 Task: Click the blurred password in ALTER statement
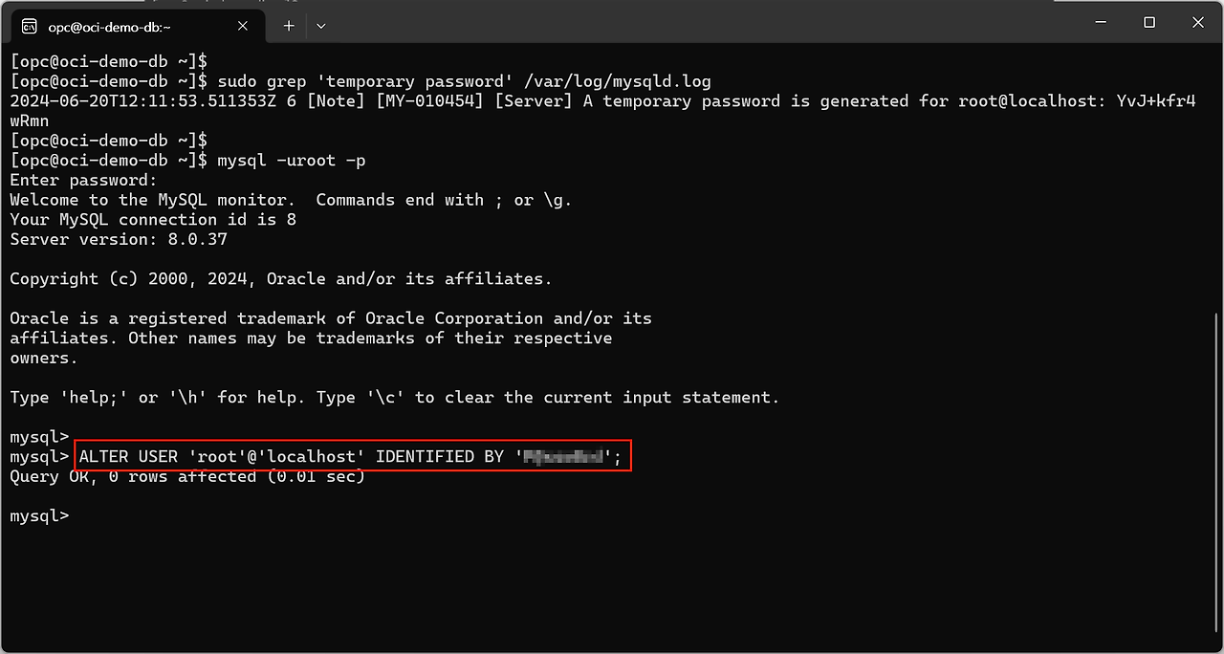(x=564, y=457)
